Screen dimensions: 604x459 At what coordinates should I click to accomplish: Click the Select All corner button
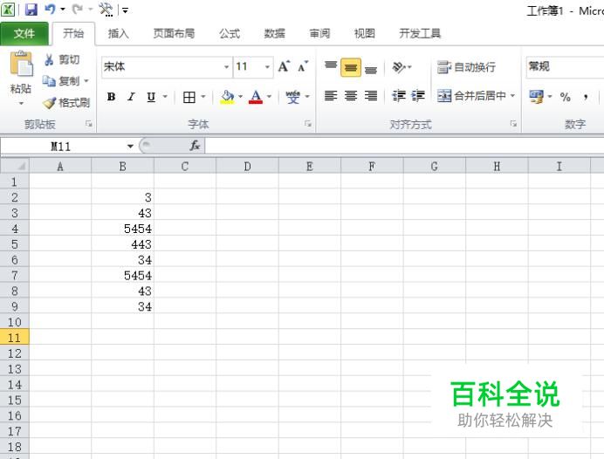pos(15,166)
